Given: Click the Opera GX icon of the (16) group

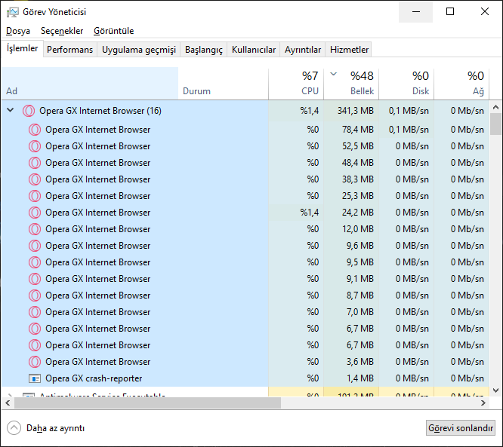Looking at the screenshot, I should [x=29, y=111].
